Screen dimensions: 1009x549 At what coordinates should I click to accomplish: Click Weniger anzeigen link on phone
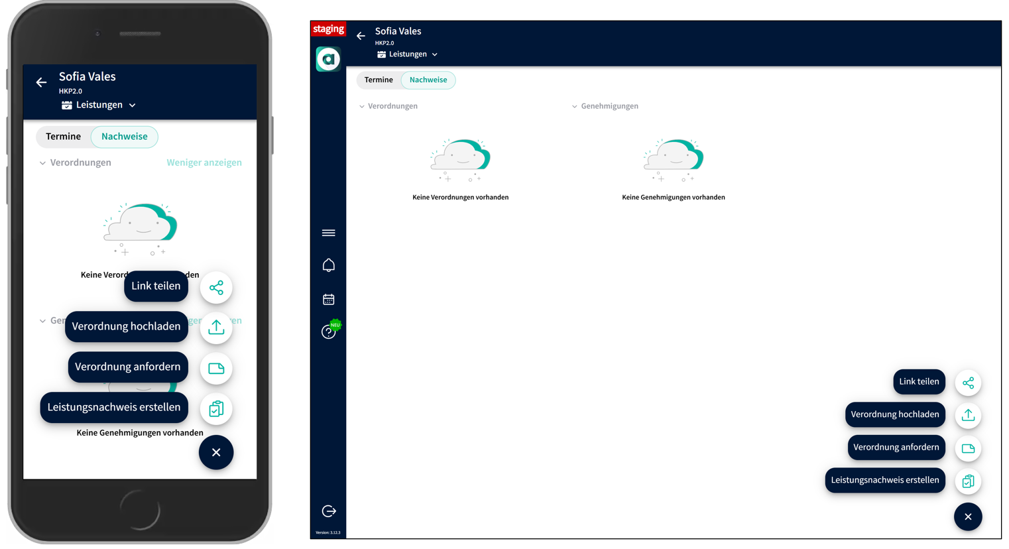(204, 162)
